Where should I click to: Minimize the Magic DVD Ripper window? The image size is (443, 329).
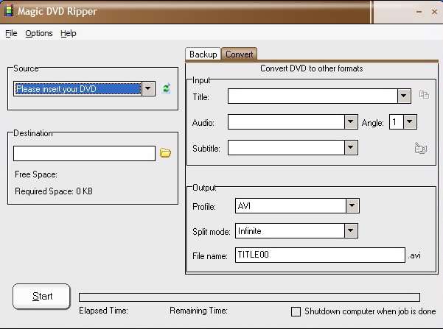tap(419, 12)
